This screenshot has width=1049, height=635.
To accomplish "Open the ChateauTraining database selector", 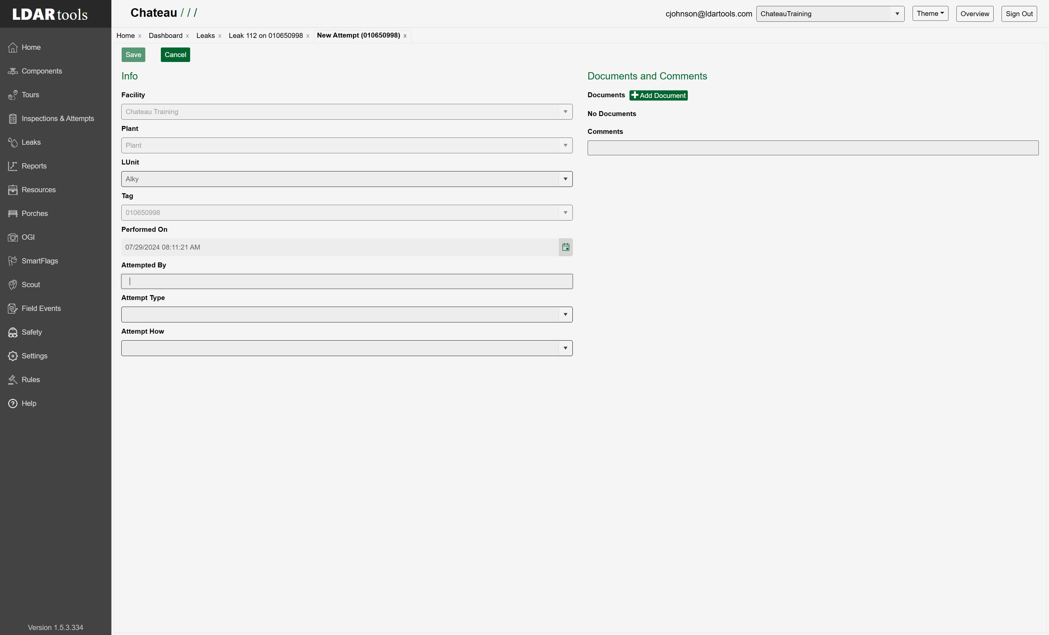I will point(830,14).
